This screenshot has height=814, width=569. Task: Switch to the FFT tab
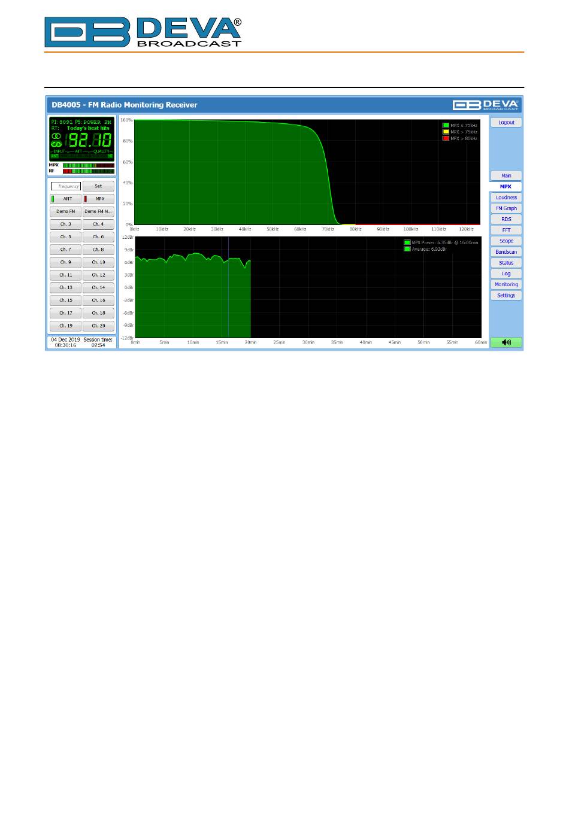tap(506, 230)
